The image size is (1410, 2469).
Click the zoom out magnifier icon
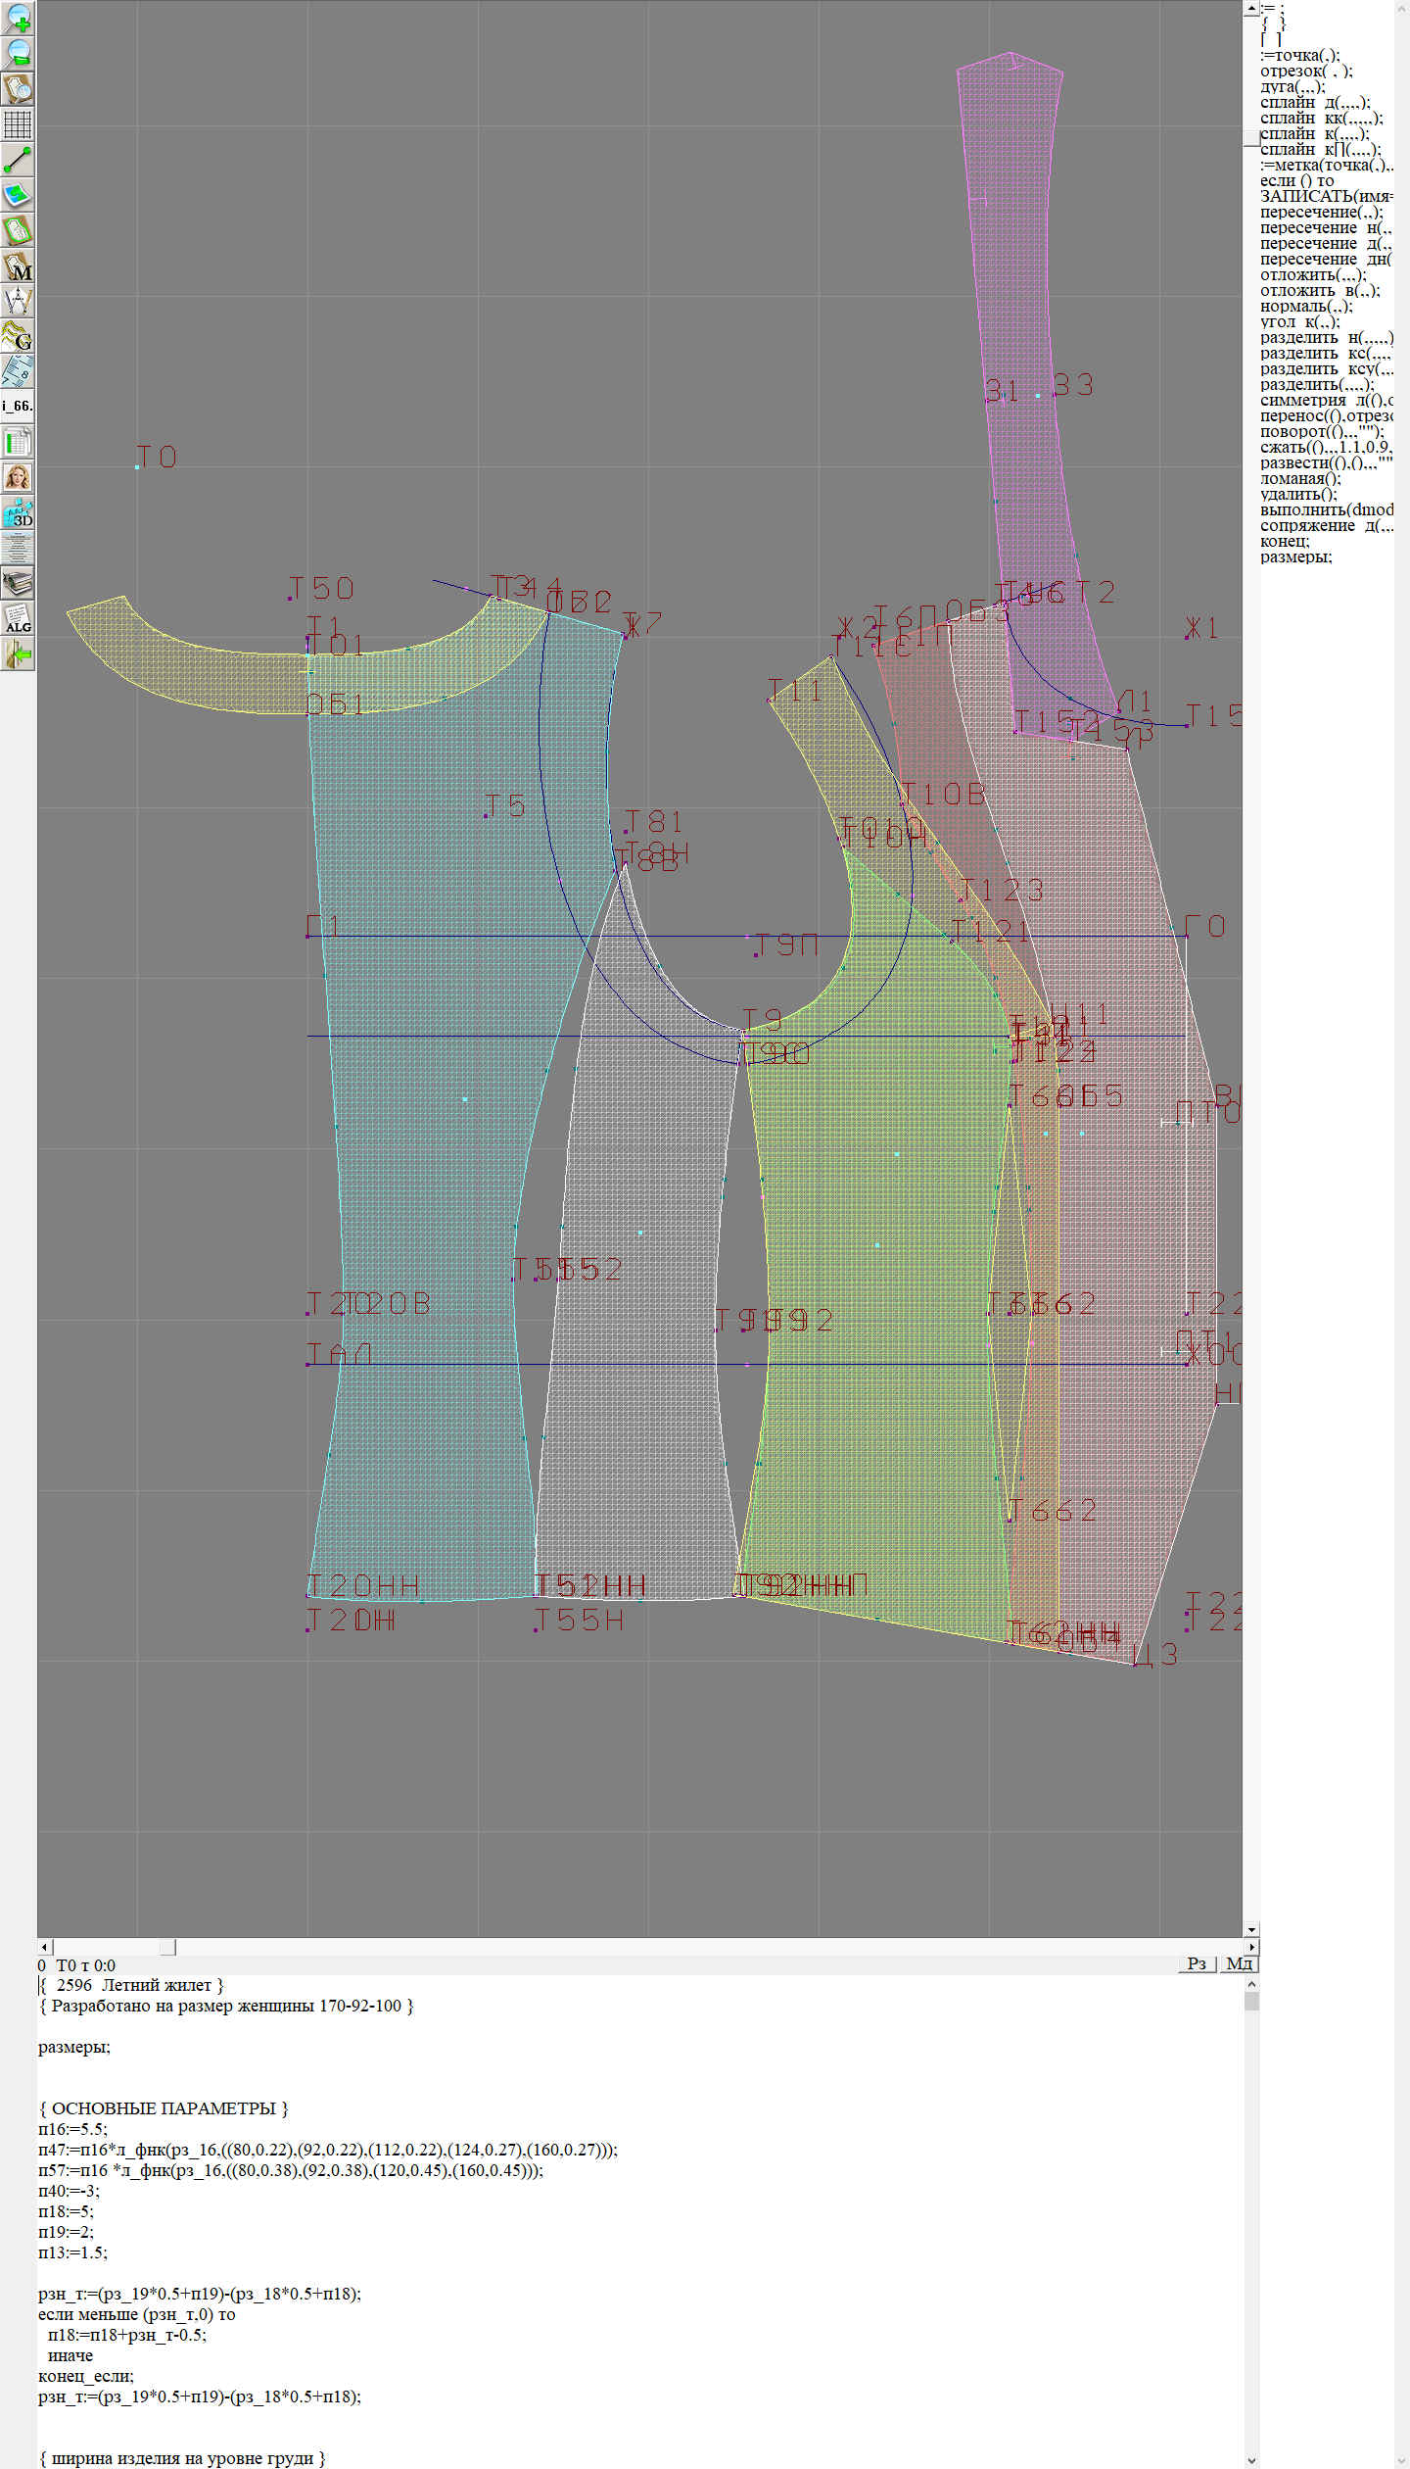[18, 53]
